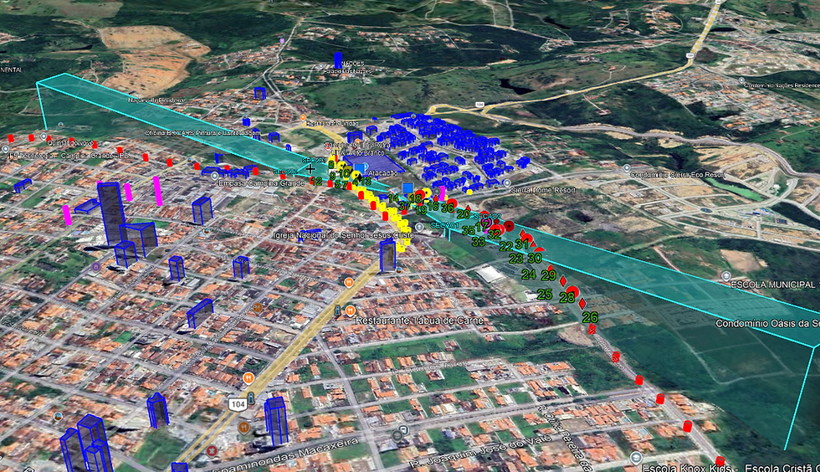Click numbered marker 20
The height and width of the screenshot is (472, 820).
(x=464, y=214)
